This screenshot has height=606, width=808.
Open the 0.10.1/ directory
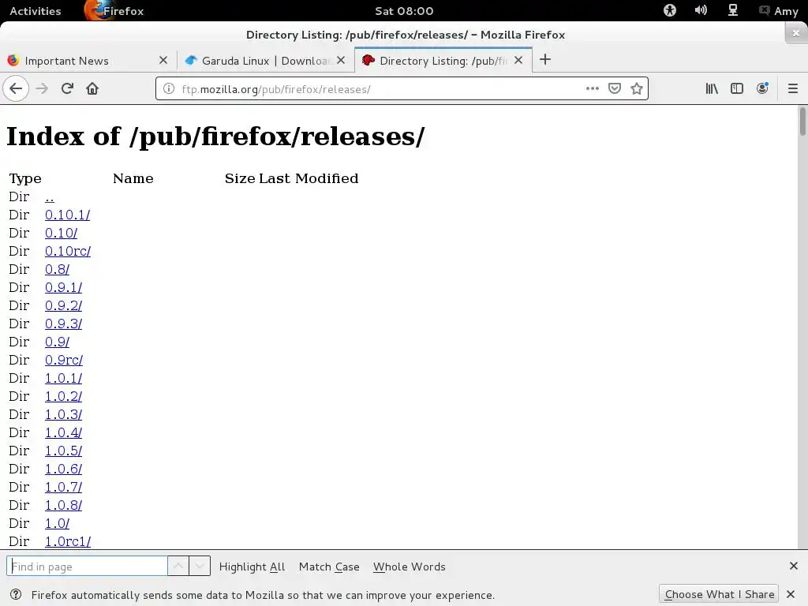pos(68,215)
